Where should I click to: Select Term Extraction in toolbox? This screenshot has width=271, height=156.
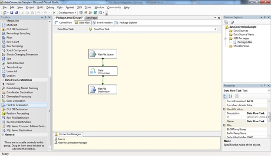15,63
